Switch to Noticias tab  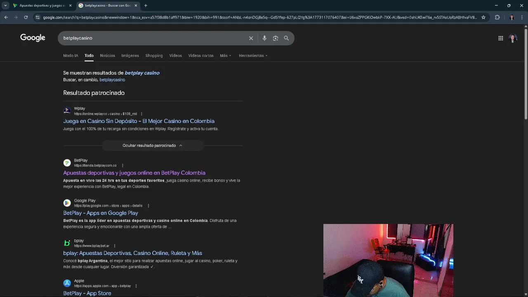tap(107, 55)
